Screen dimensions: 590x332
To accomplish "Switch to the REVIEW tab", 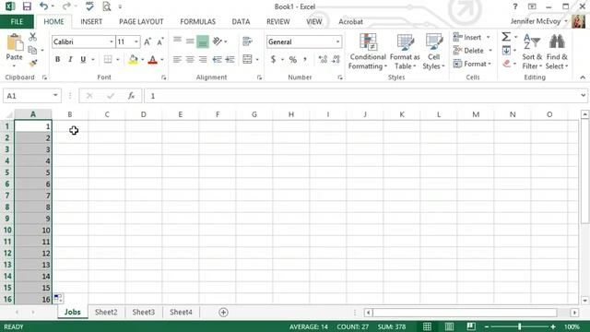I will [278, 21].
